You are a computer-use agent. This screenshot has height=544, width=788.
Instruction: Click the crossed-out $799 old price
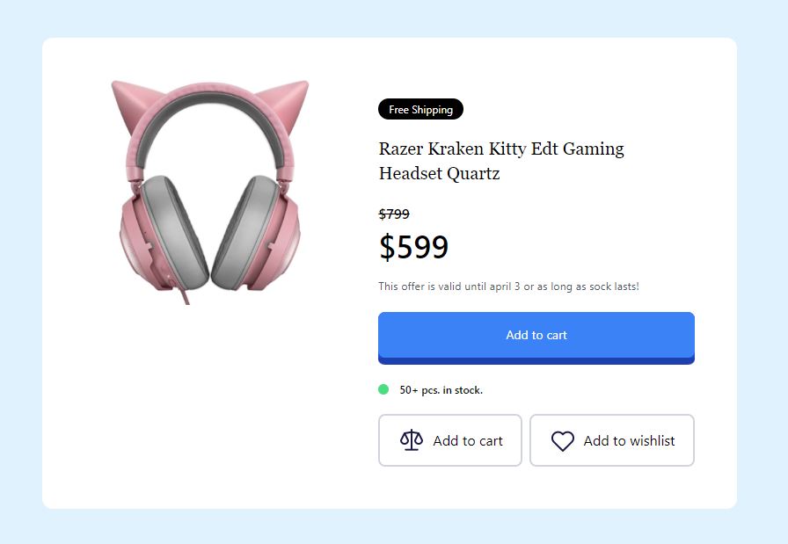point(394,214)
